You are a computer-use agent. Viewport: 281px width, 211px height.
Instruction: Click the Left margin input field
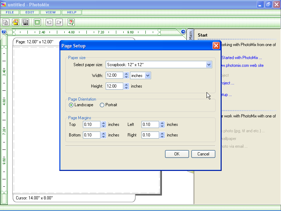click(150, 124)
